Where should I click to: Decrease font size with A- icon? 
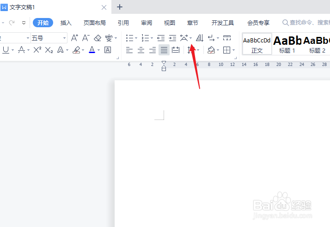coord(86,38)
